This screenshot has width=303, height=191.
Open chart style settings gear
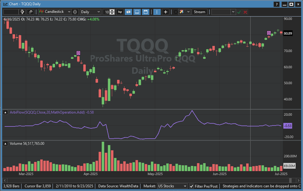pos(75,12)
